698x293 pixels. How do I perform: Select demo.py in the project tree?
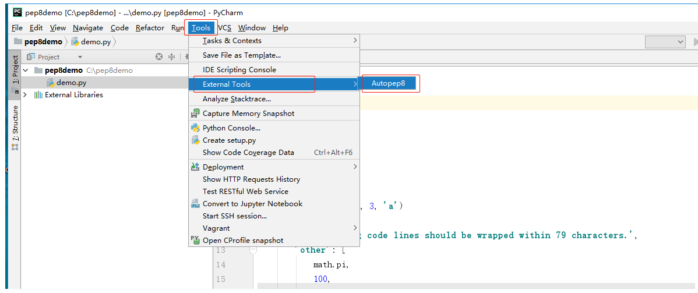coord(71,83)
